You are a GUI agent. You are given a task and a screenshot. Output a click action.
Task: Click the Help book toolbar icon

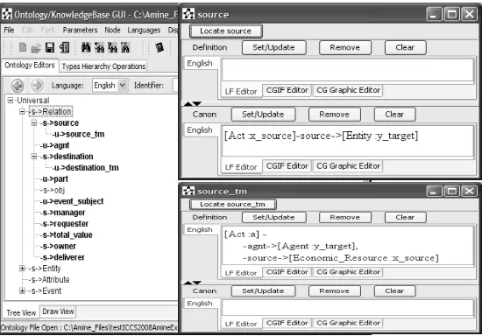[159, 47]
